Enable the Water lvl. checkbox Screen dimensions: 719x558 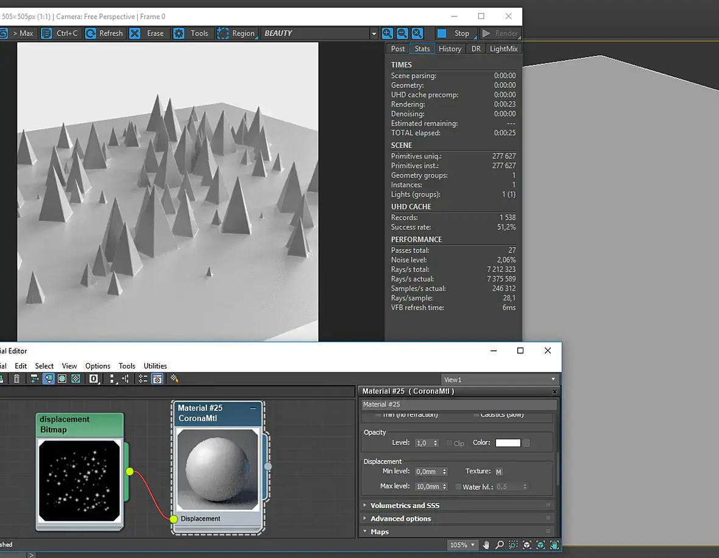[459, 487]
